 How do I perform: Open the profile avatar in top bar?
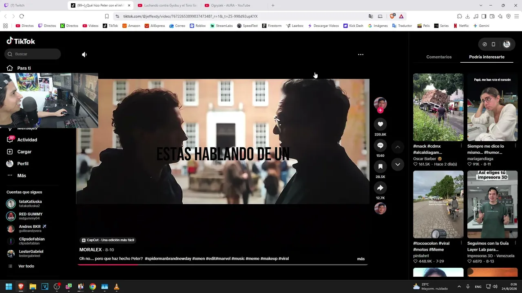[507, 44]
